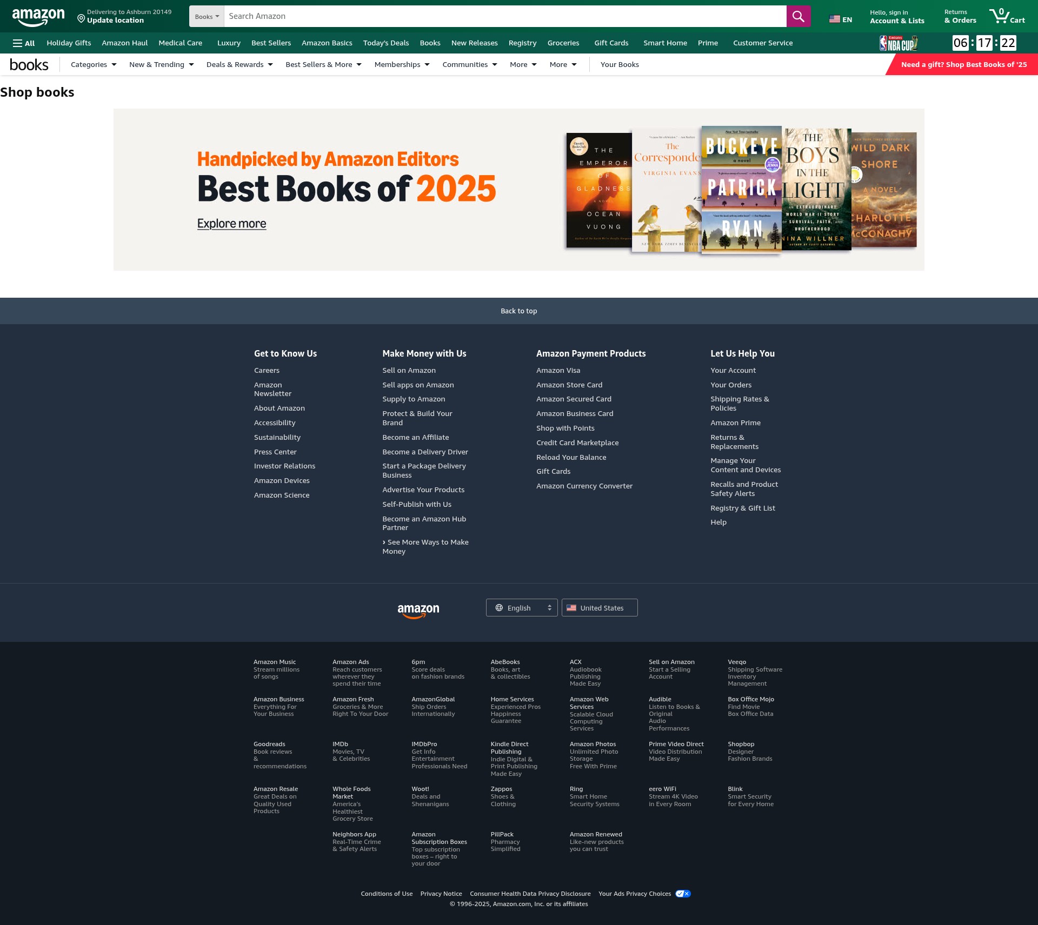Open Returns & Orders
Image resolution: width=1038 pixels, height=925 pixels.
pyautogui.click(x=960, y=16)
